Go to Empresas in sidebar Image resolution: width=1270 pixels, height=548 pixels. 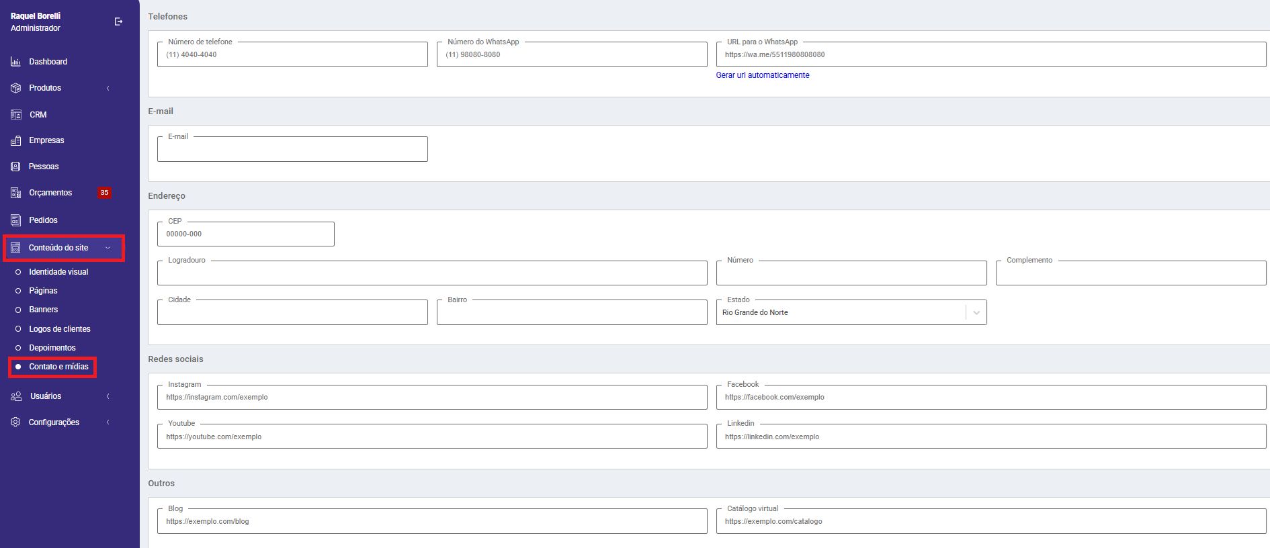click(x=46, y=140)
